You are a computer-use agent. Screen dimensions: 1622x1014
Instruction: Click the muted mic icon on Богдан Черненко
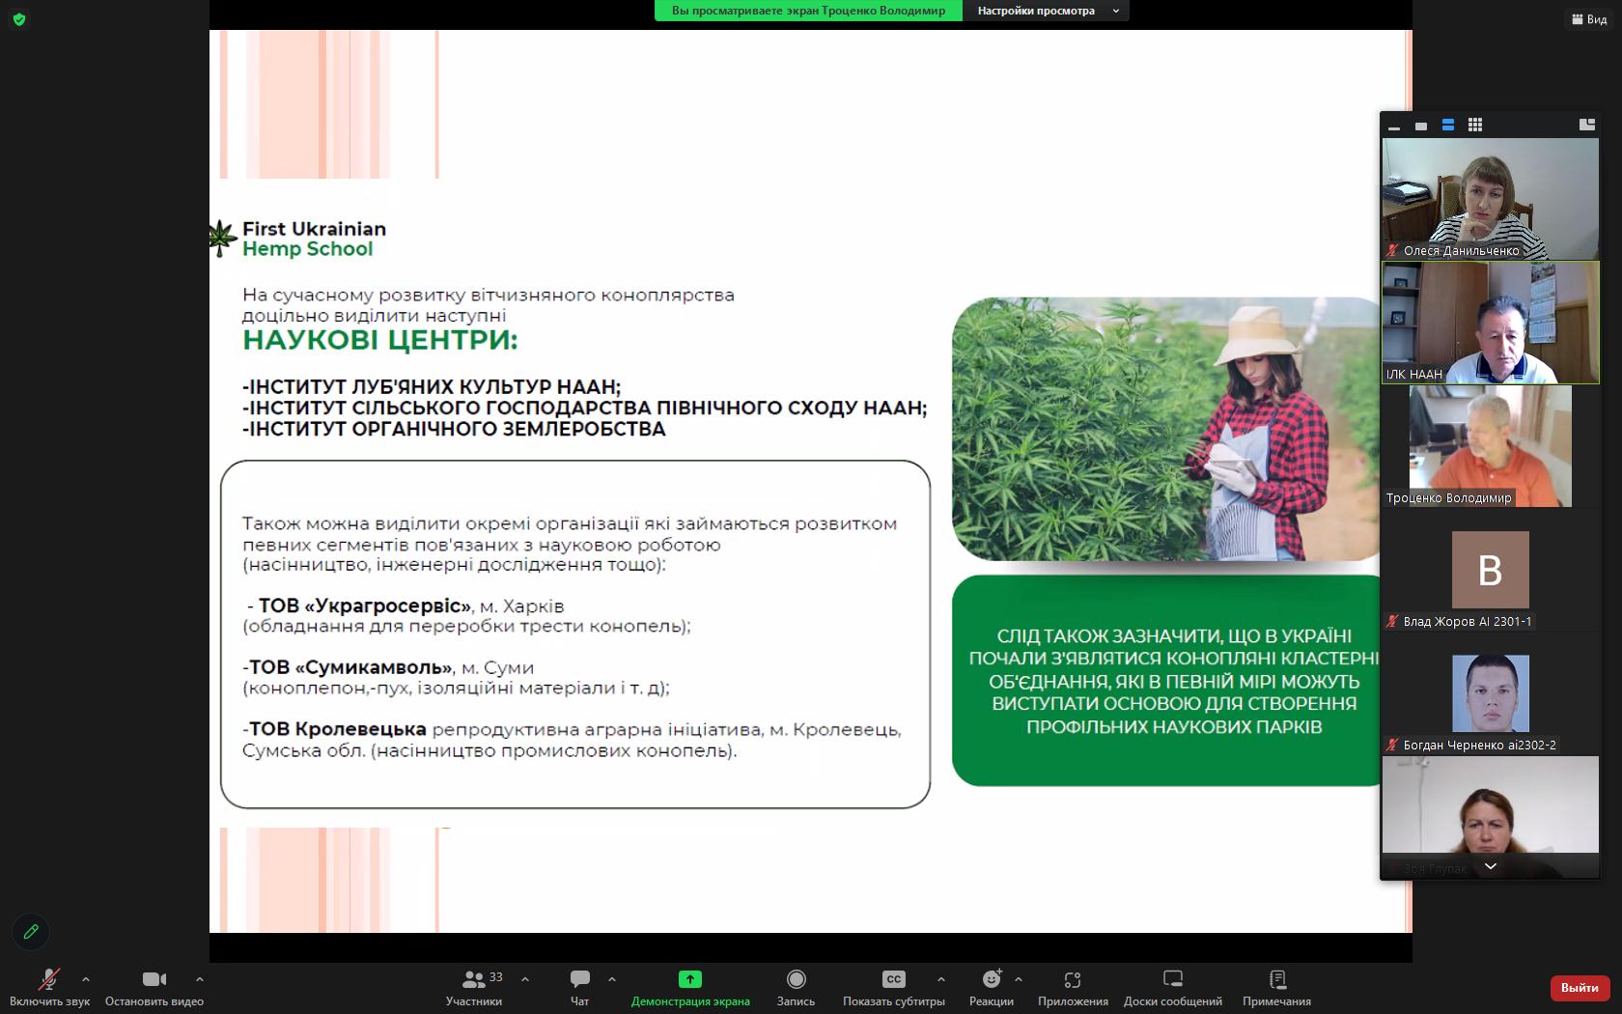(1392, 745)
